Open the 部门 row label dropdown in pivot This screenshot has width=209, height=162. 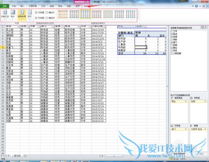133,35
